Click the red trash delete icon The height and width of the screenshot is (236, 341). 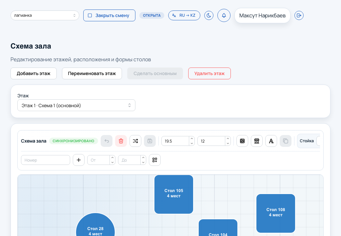[x=121, y=141]
